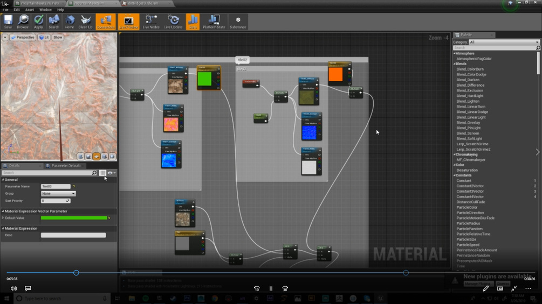Toggle Stats display
This screenshot has height=304, width=542.
coord(193,22)
